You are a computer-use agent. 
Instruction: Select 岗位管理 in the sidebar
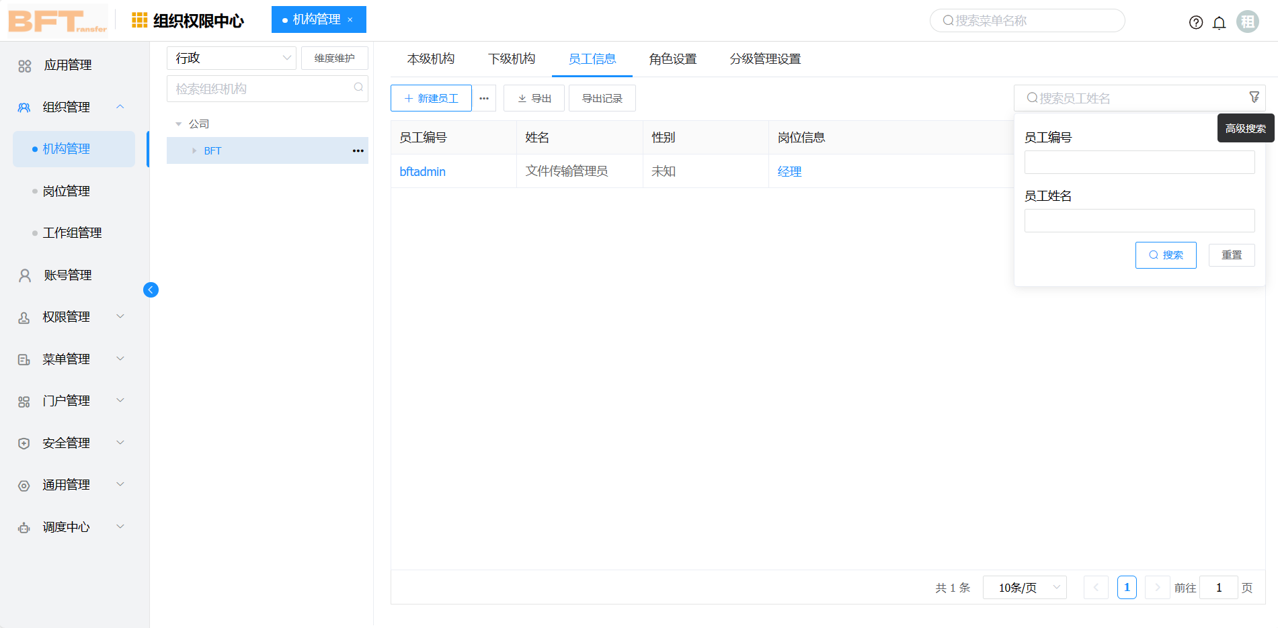[66, 191]
